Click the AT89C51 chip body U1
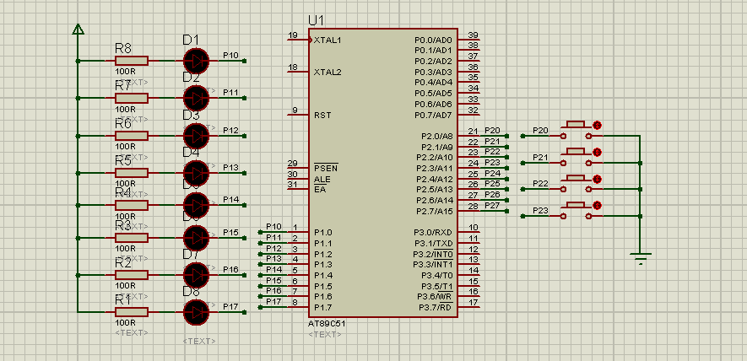The height and width of the screenshot is (361, 747). click(382, 172)
